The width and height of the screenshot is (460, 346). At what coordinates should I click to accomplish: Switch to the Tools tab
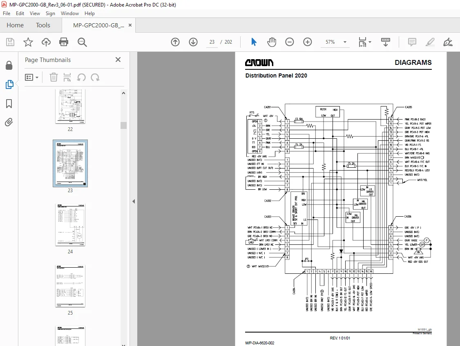(43, 25)
